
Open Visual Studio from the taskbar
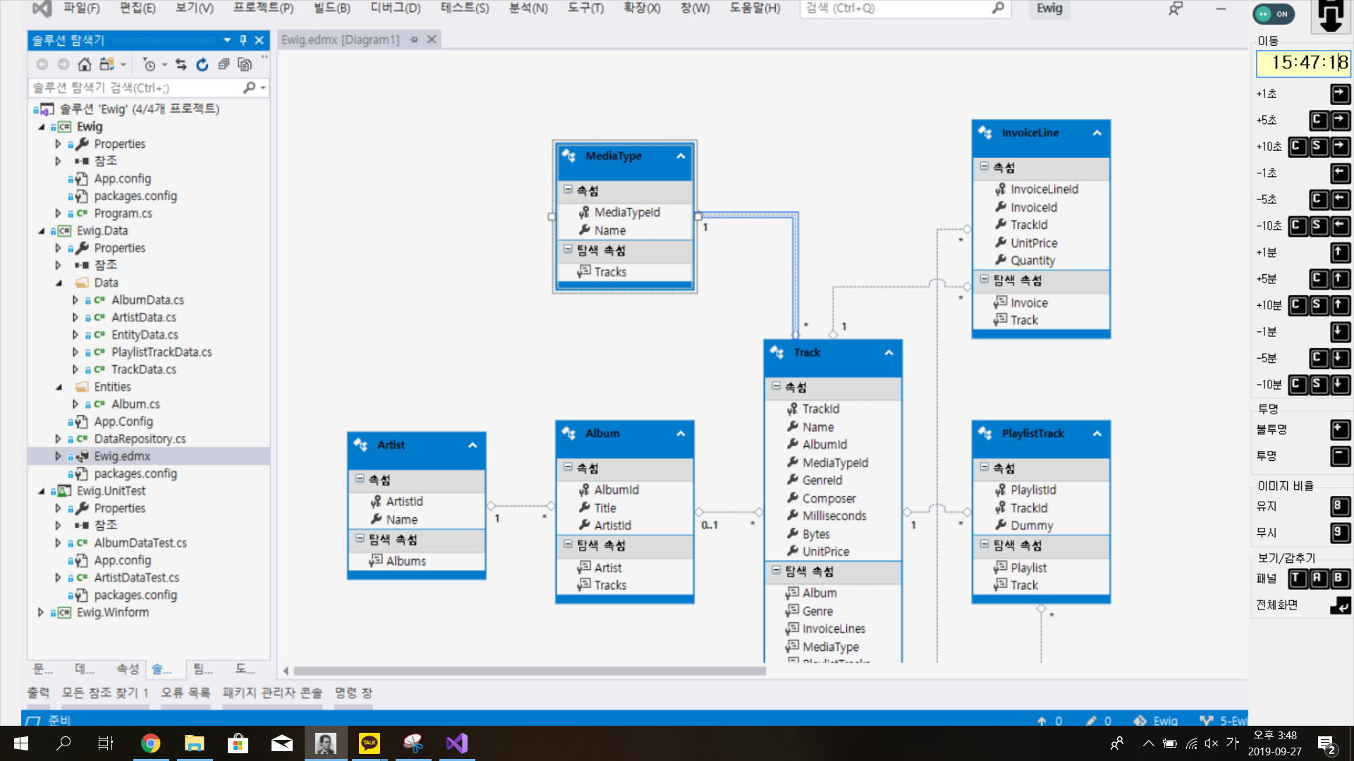(x=456, y=743)
